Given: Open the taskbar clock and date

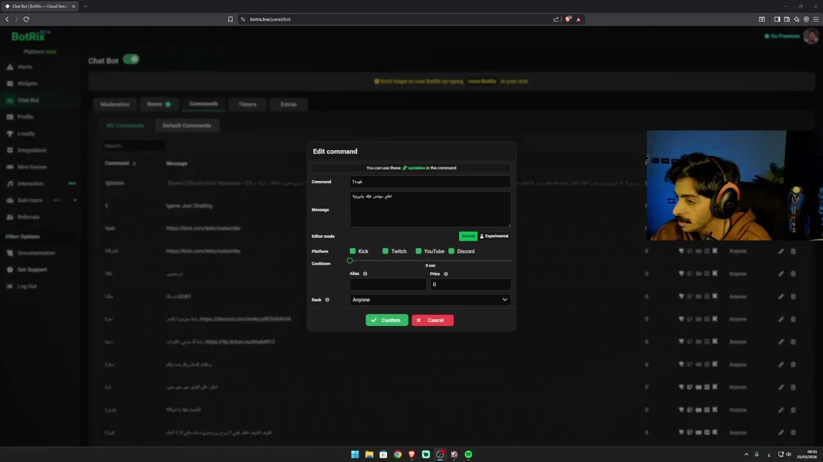Looking at the screenshot, I should [x=807, y=454].
